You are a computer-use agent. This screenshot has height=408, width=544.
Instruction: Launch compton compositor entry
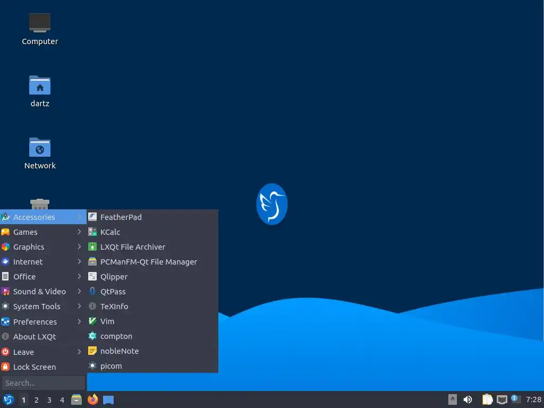152,336
